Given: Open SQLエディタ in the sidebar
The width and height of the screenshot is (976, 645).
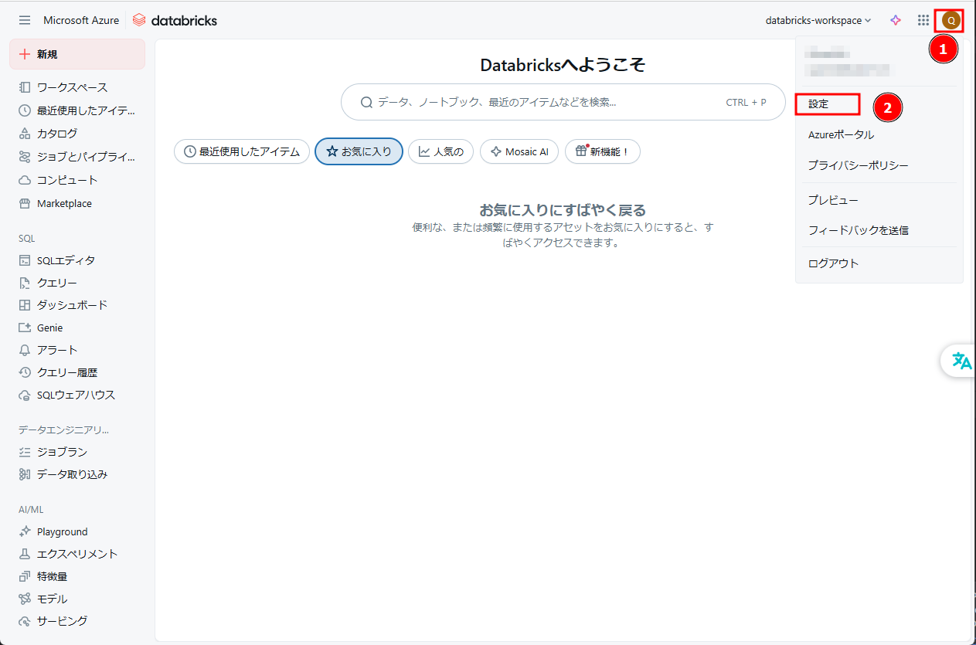Looking at the screenshot, I should click(66, 260).
